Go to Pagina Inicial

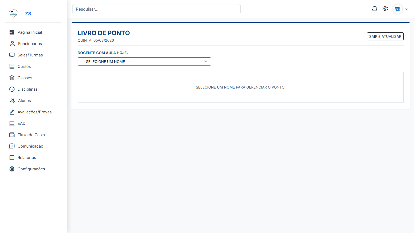tap(30, 32)
